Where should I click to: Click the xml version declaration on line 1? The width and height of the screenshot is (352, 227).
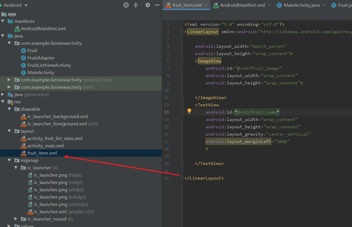tap(234, 24)
